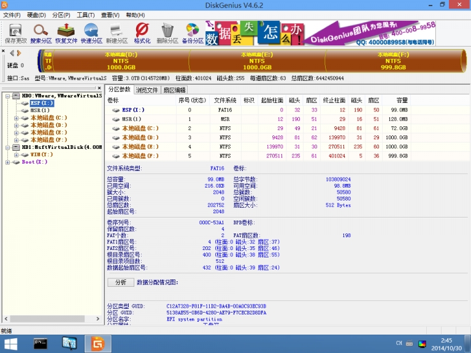
Task: Open the Windows Start button
Action: tap(11, 344)
